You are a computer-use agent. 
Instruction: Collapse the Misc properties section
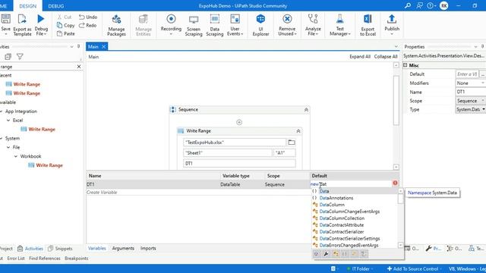(405, 65)
